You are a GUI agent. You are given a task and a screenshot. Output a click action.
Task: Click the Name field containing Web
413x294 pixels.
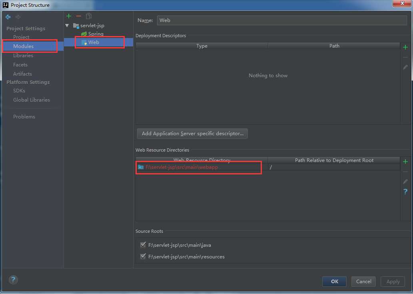click(x=282, y=20)
